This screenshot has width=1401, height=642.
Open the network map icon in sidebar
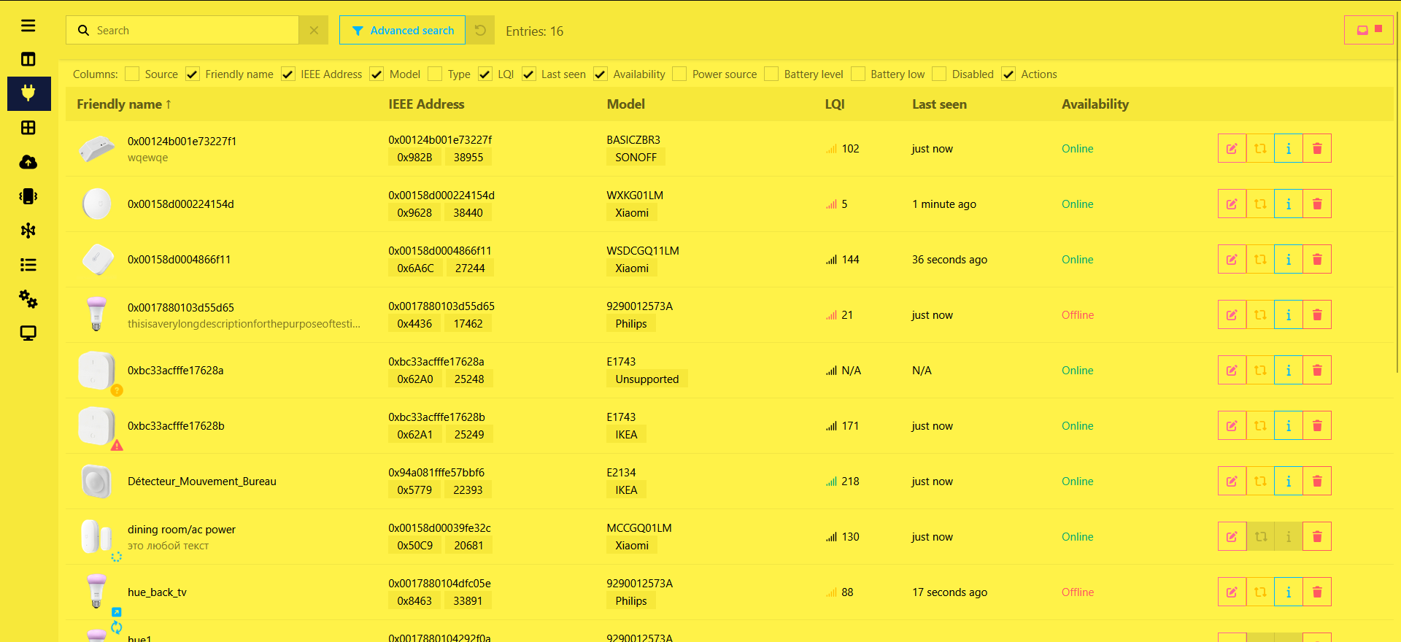[x=28, y=231]
